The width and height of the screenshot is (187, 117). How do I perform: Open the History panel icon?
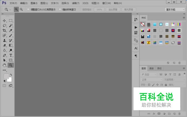136,19
